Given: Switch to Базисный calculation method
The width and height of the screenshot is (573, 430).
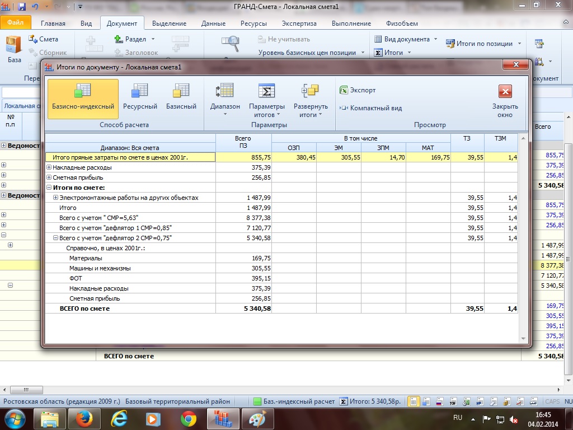Looking at the screenshot, I should pyautogui.click(x=181, y=98).
